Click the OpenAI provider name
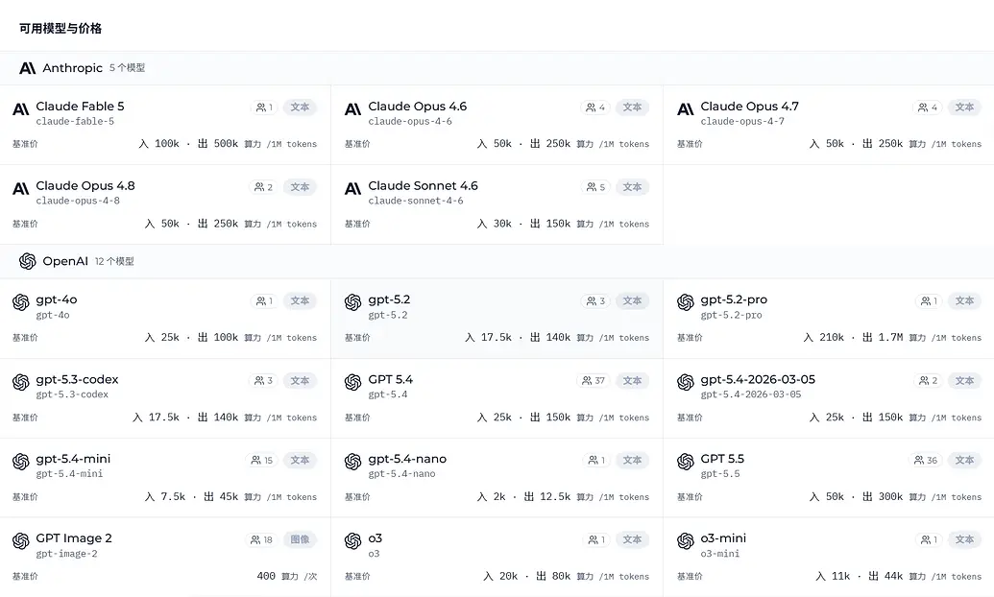Screen dimensions: 994x597 pyautogui.click(x=65, y=261)
